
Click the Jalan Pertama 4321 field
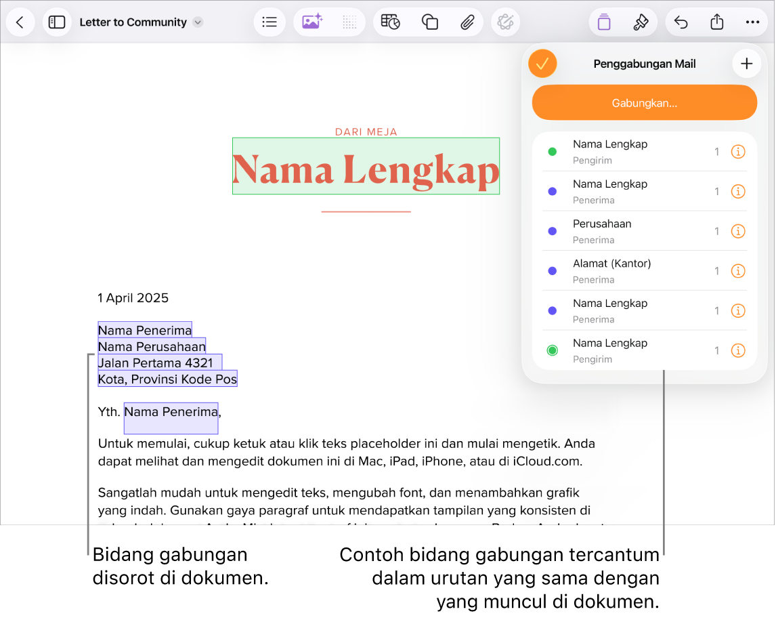[x=160, y=363]
